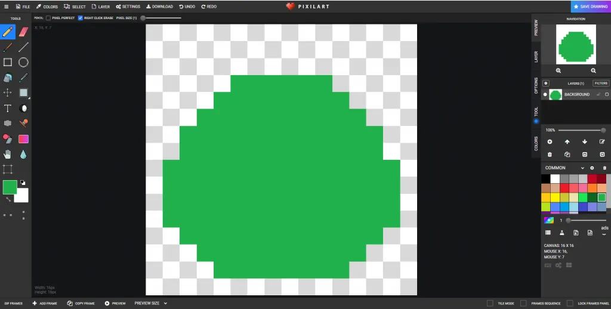Viewport: 611px width, 309px height.
Task: Open the hamburger main menu
Action: tap(6, 7)
